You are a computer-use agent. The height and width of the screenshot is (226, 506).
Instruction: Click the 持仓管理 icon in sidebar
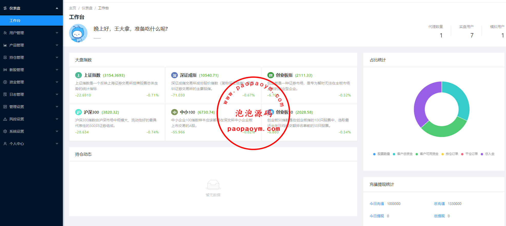tap(5, 57)
